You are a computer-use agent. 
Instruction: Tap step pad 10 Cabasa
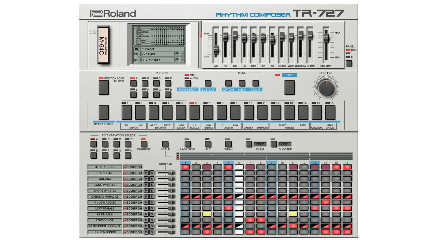pyautogui.click(x=249, y=112)
